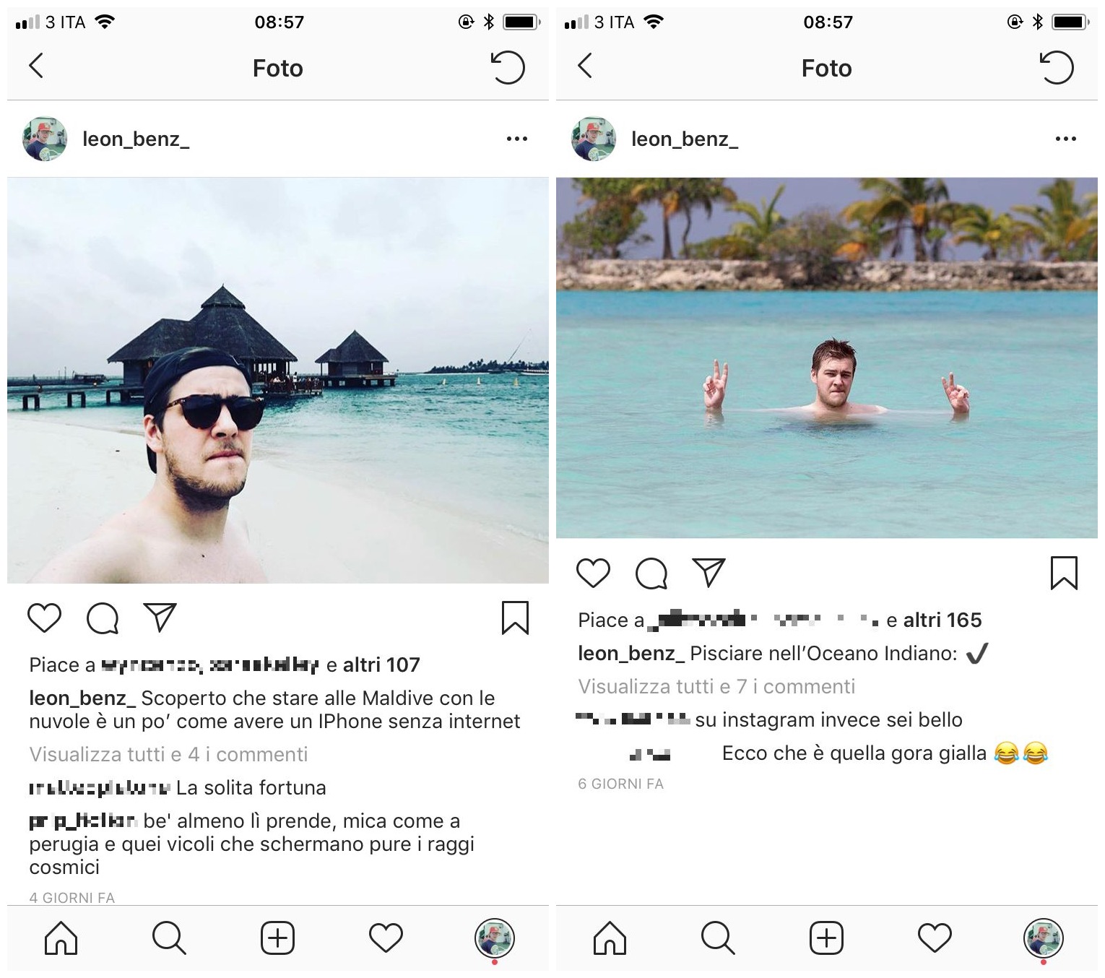Open three-dot options on right post
The image size is (1105, 978).
click(x=1066, y=139)
